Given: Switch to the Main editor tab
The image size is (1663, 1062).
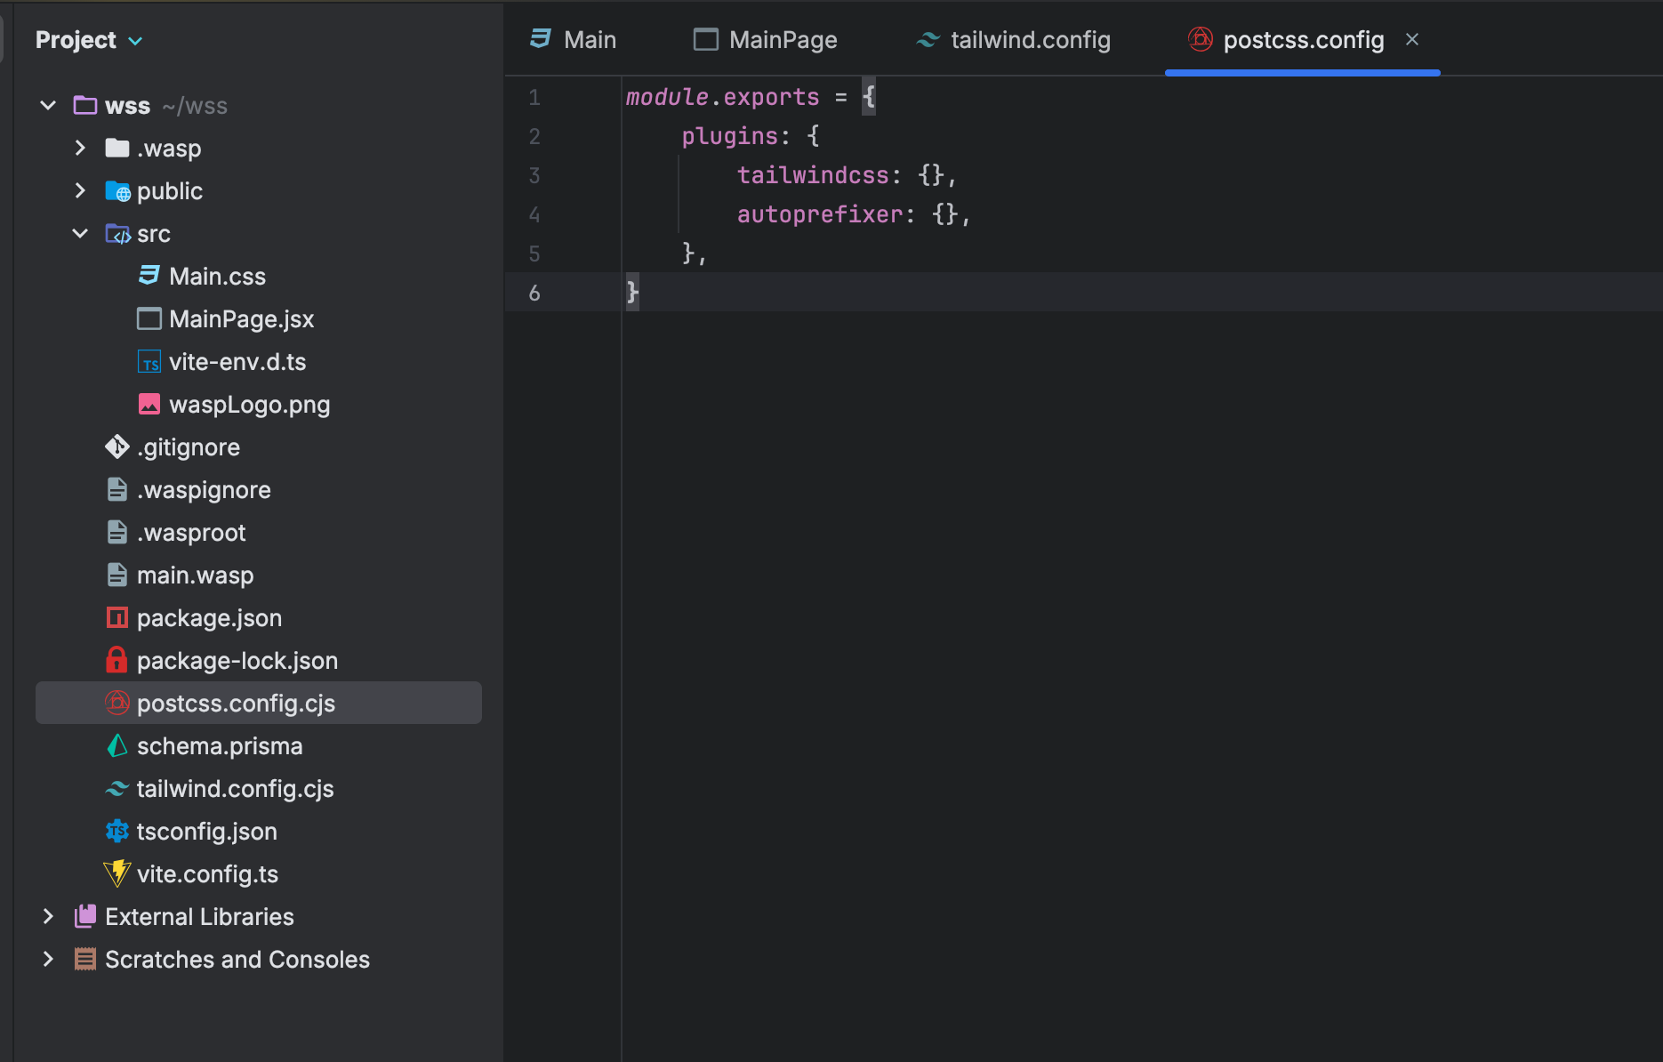Looking at the screenshot, I should coord(574,40).
